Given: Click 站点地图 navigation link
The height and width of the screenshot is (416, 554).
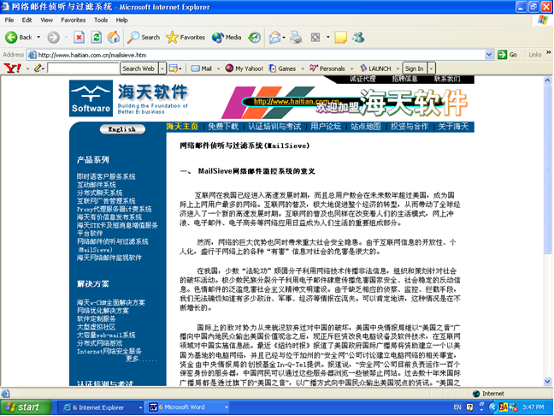Looking at the screenshot, I should [x=366, y=127].
